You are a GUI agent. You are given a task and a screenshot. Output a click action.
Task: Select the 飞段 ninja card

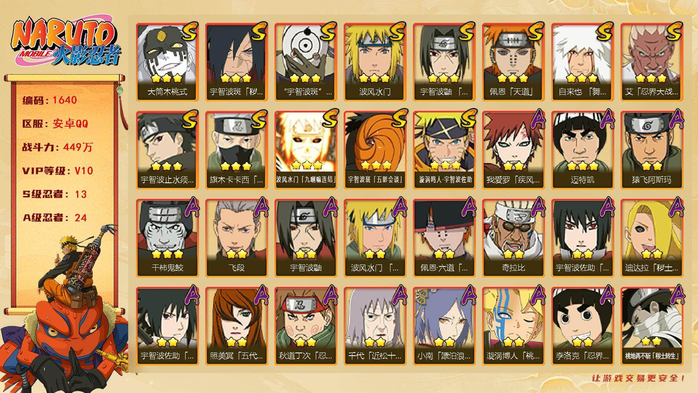pos(236,238)
